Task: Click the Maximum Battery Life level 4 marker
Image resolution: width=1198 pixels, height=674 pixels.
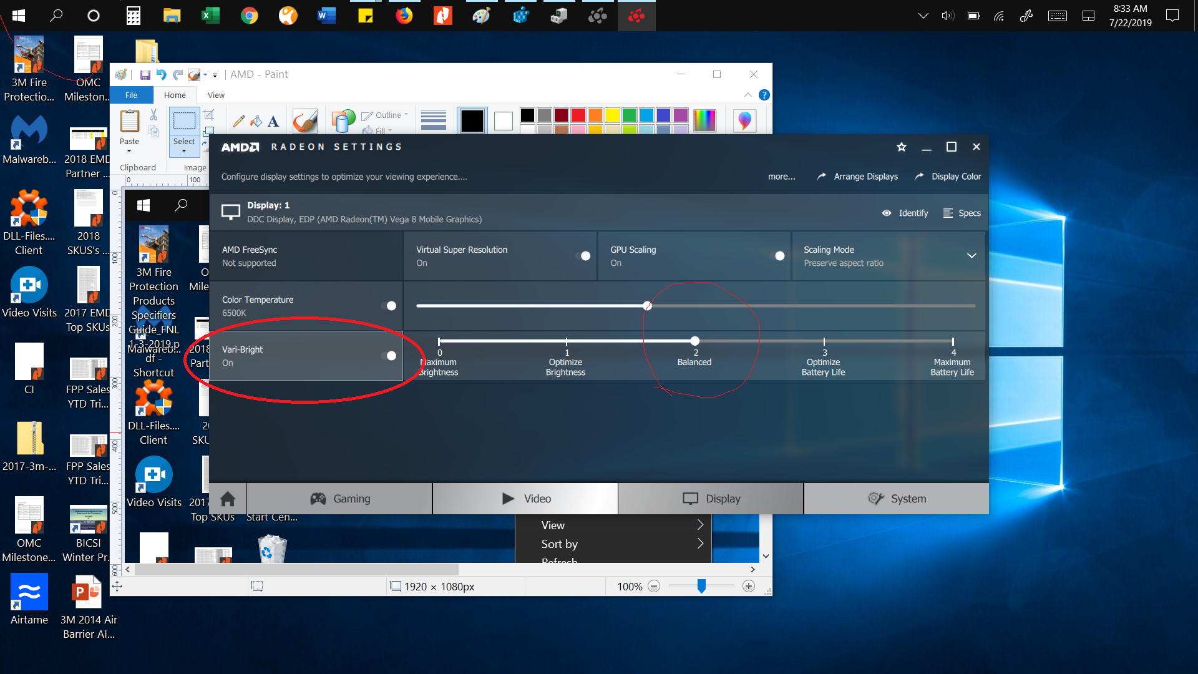Action: (953, 341)
